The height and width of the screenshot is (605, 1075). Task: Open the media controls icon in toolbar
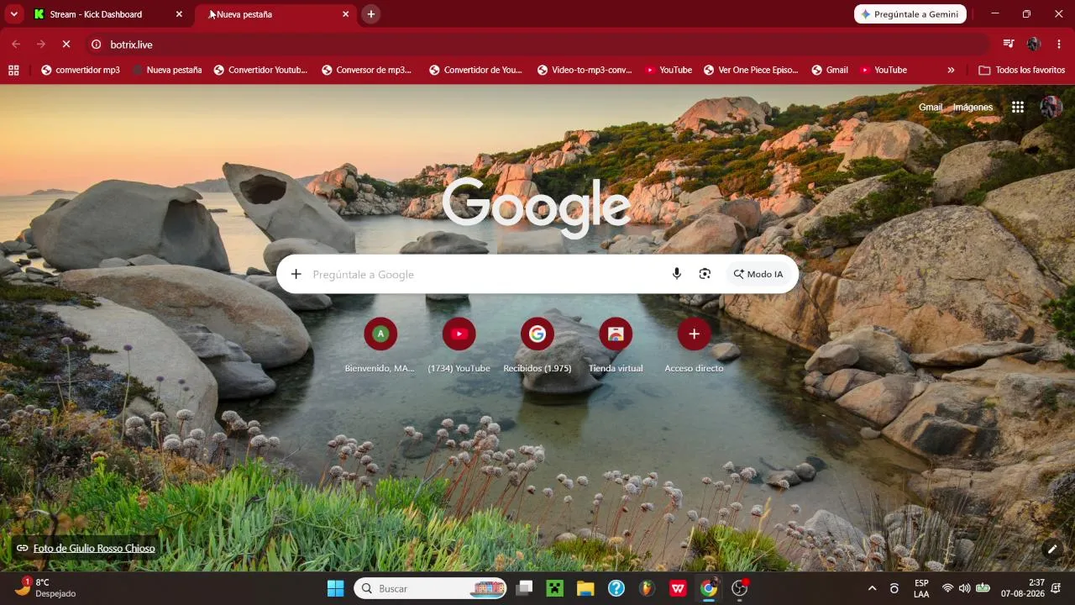pos(1009,45)
